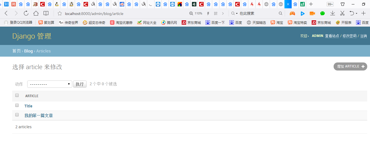Switch to the dj Django browser tab
Image resolution: width=370 pixels, height=156 pixels.
[x=194, y=4]
